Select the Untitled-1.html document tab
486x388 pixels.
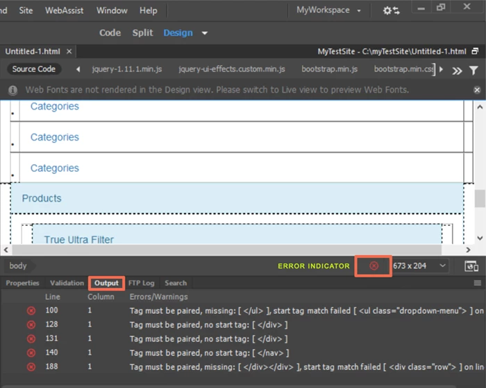33,51
